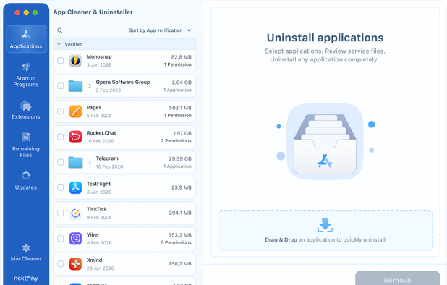Check the Telegram folder checkbox
The height and width of the screenshot is (285, 447).
click(61, 162)
